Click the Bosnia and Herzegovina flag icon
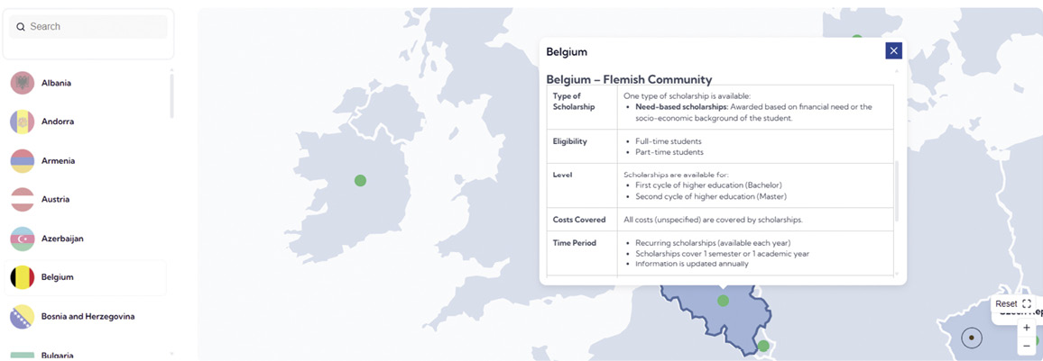The image size is (1043, 361). point(22,317)
